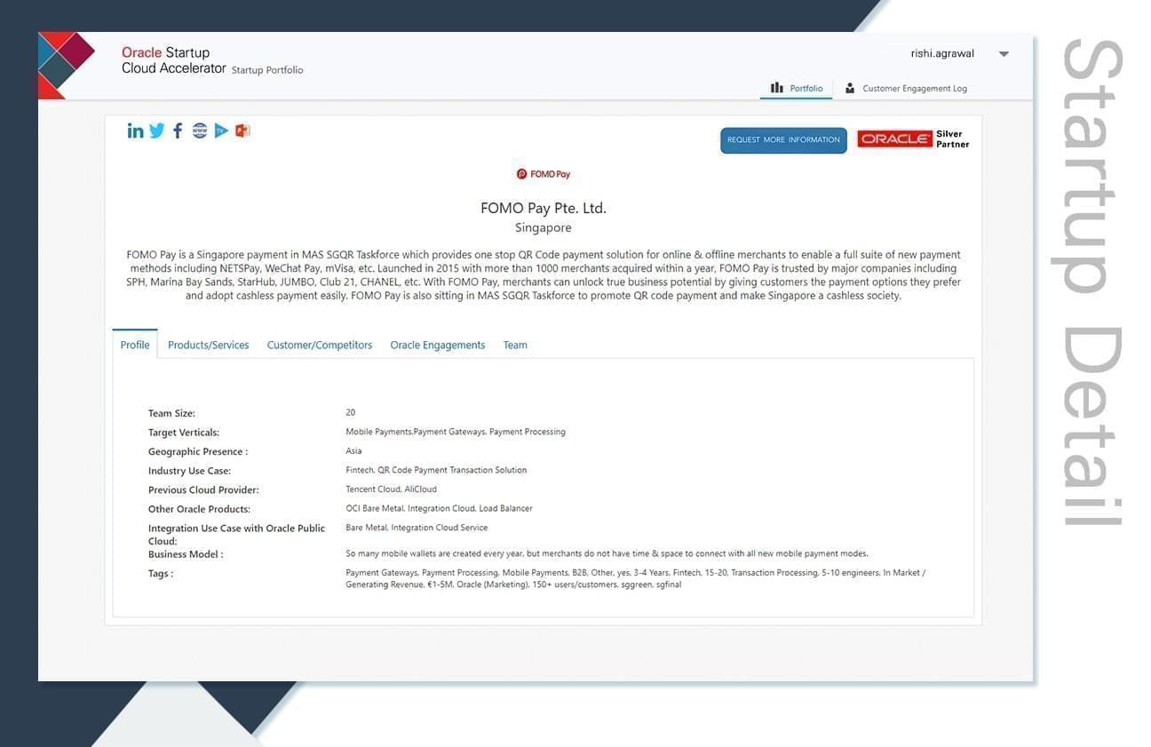The height and width of the screenshot is (747, 1151).
Task: Open the PowerPoint pitch deck icon
Action: click(x=242, y=130)
